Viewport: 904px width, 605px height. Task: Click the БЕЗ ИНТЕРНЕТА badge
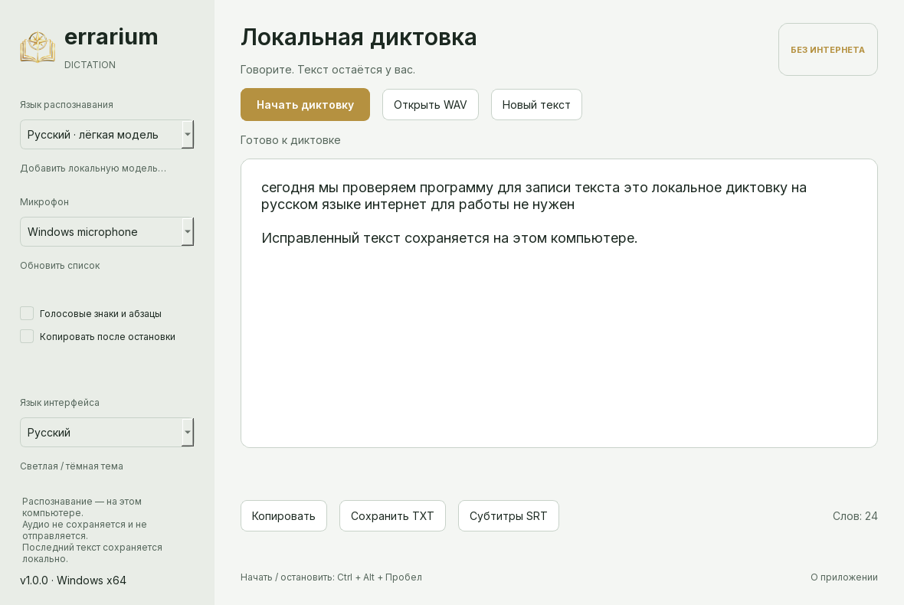click(x=828, y=50)
